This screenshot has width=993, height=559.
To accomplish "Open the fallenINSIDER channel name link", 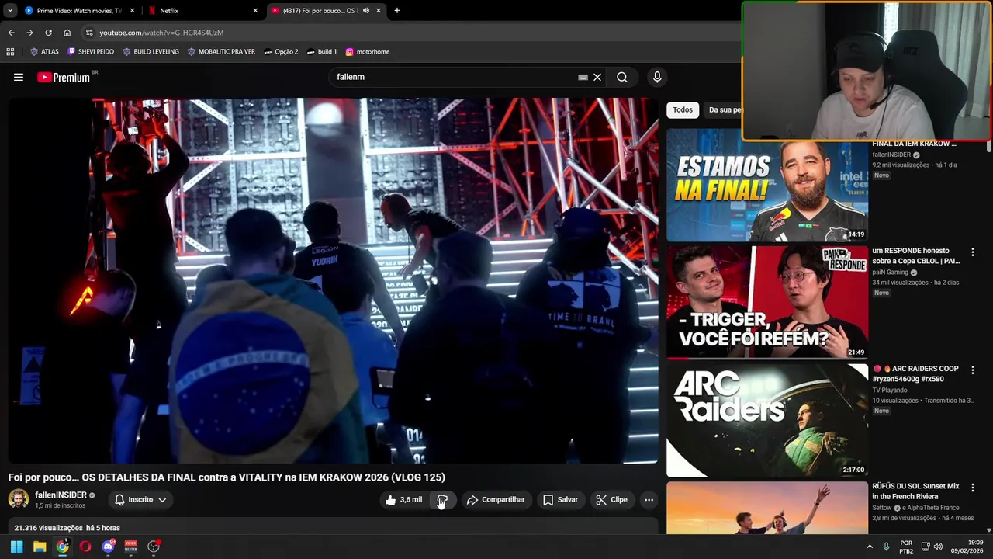I will (61, 495).
